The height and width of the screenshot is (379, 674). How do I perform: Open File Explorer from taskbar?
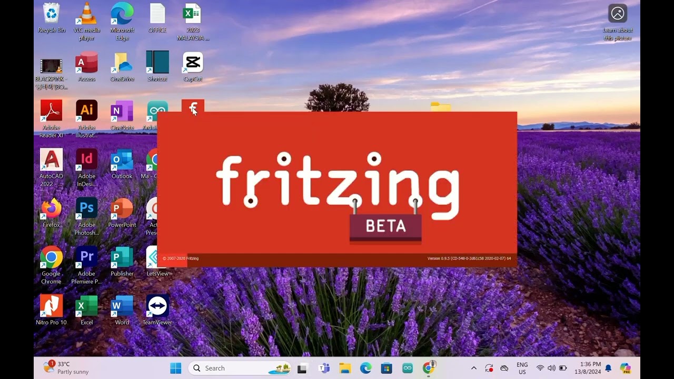point(345,368)
